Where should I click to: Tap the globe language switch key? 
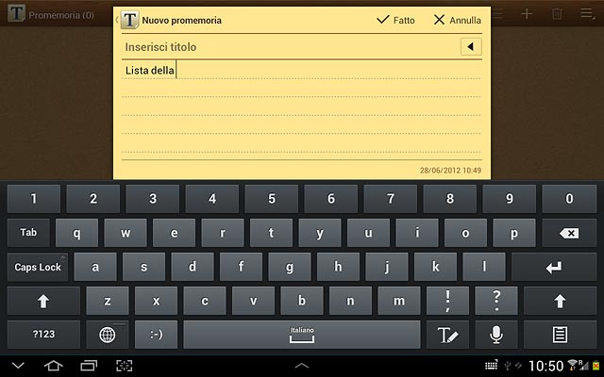(x=107, y=335)
